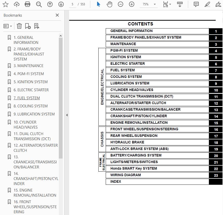Open bookmark 1. GENERAL INFORMATION

pos(26,40)
